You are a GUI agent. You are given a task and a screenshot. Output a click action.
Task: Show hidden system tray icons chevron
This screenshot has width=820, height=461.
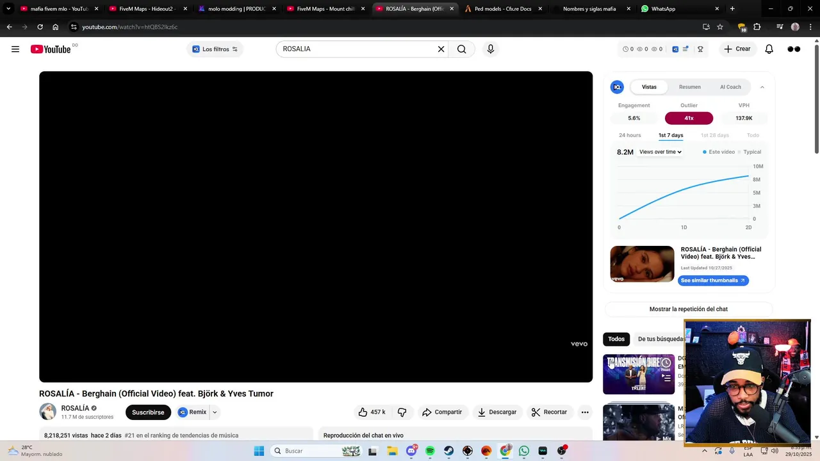point(705,451)
